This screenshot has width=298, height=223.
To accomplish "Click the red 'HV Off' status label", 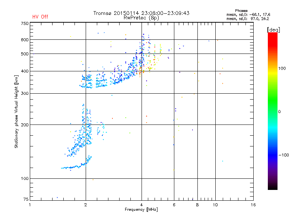I will click(40, 17).
